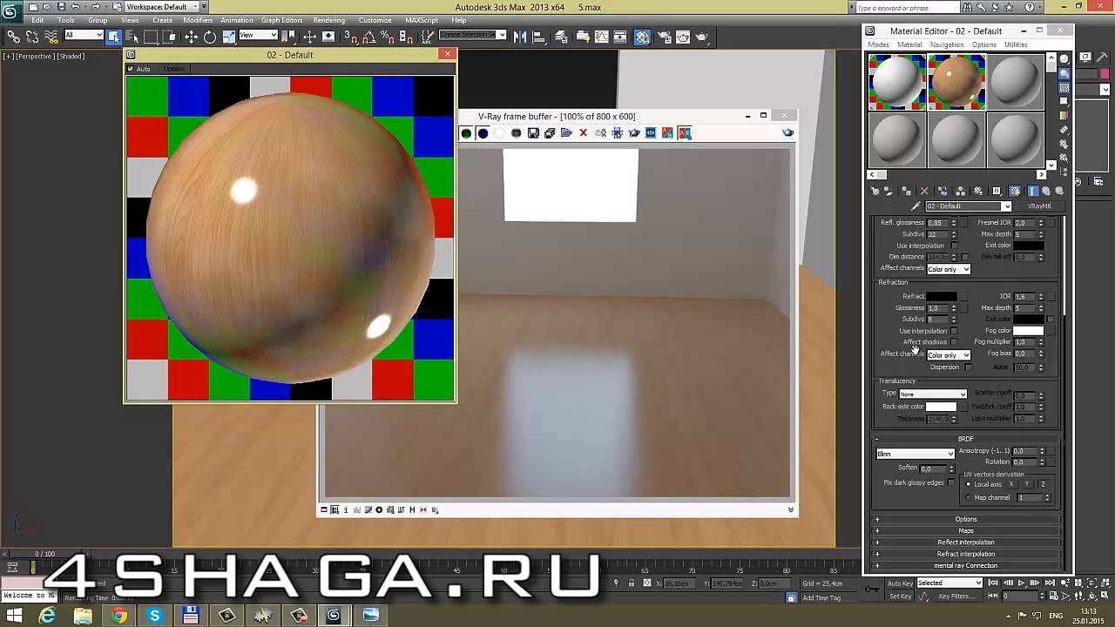This screenshot has height=627, width=1115.
Task: Open the Translucency Type dropdown
Action: coord(932,394)
